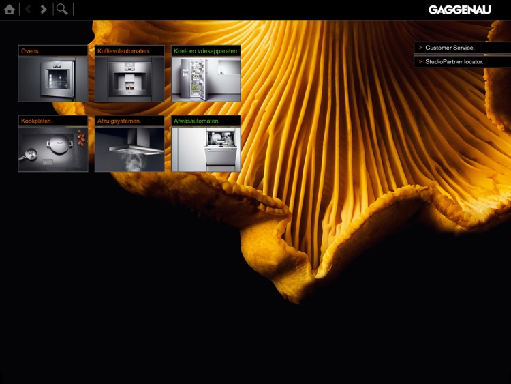Click the back arrow in top bar
Viewport: 511px width, 384px height.
(28, 10)
